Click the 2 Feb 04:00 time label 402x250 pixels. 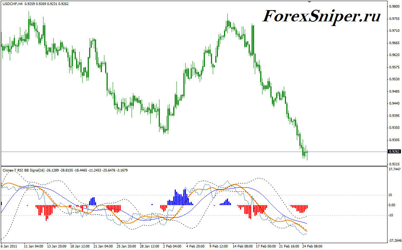click(x=172, y=246)
